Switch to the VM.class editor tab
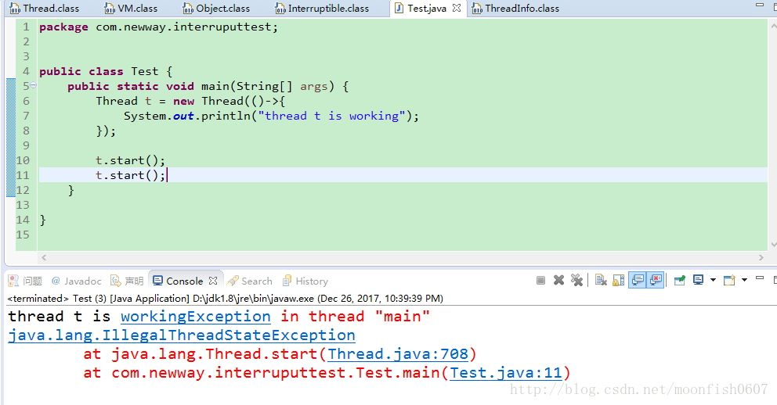The height and width of the screenshot is (405, 777). click(132, 9)
